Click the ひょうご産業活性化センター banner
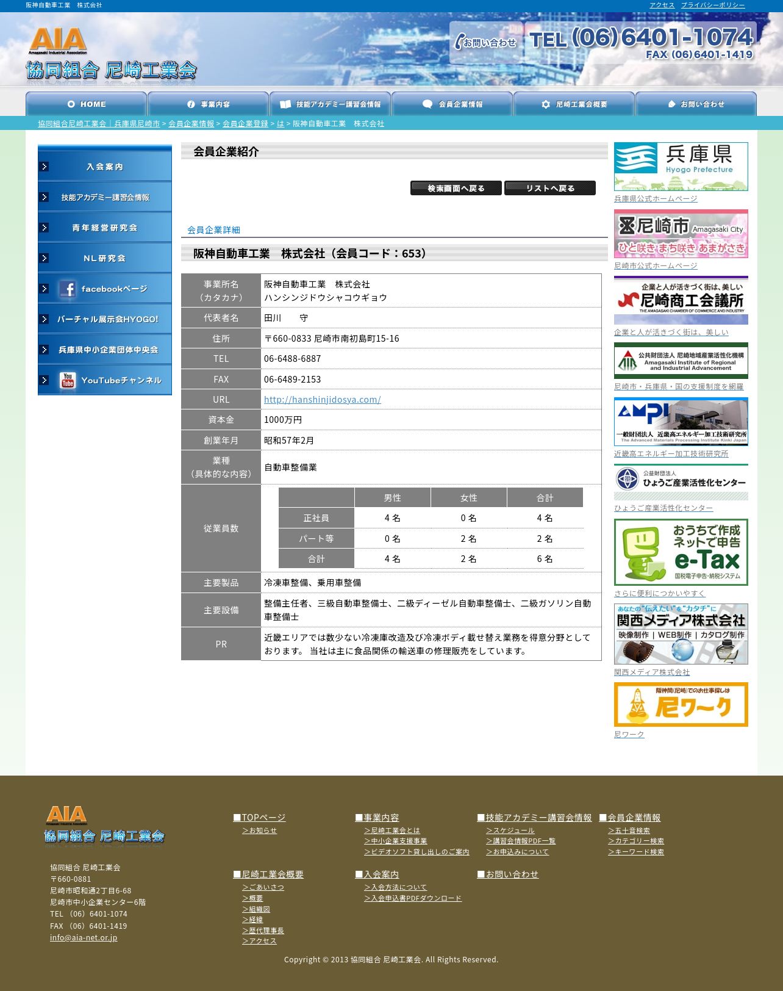This screenshot has height=991, width=783. point(681,482)
